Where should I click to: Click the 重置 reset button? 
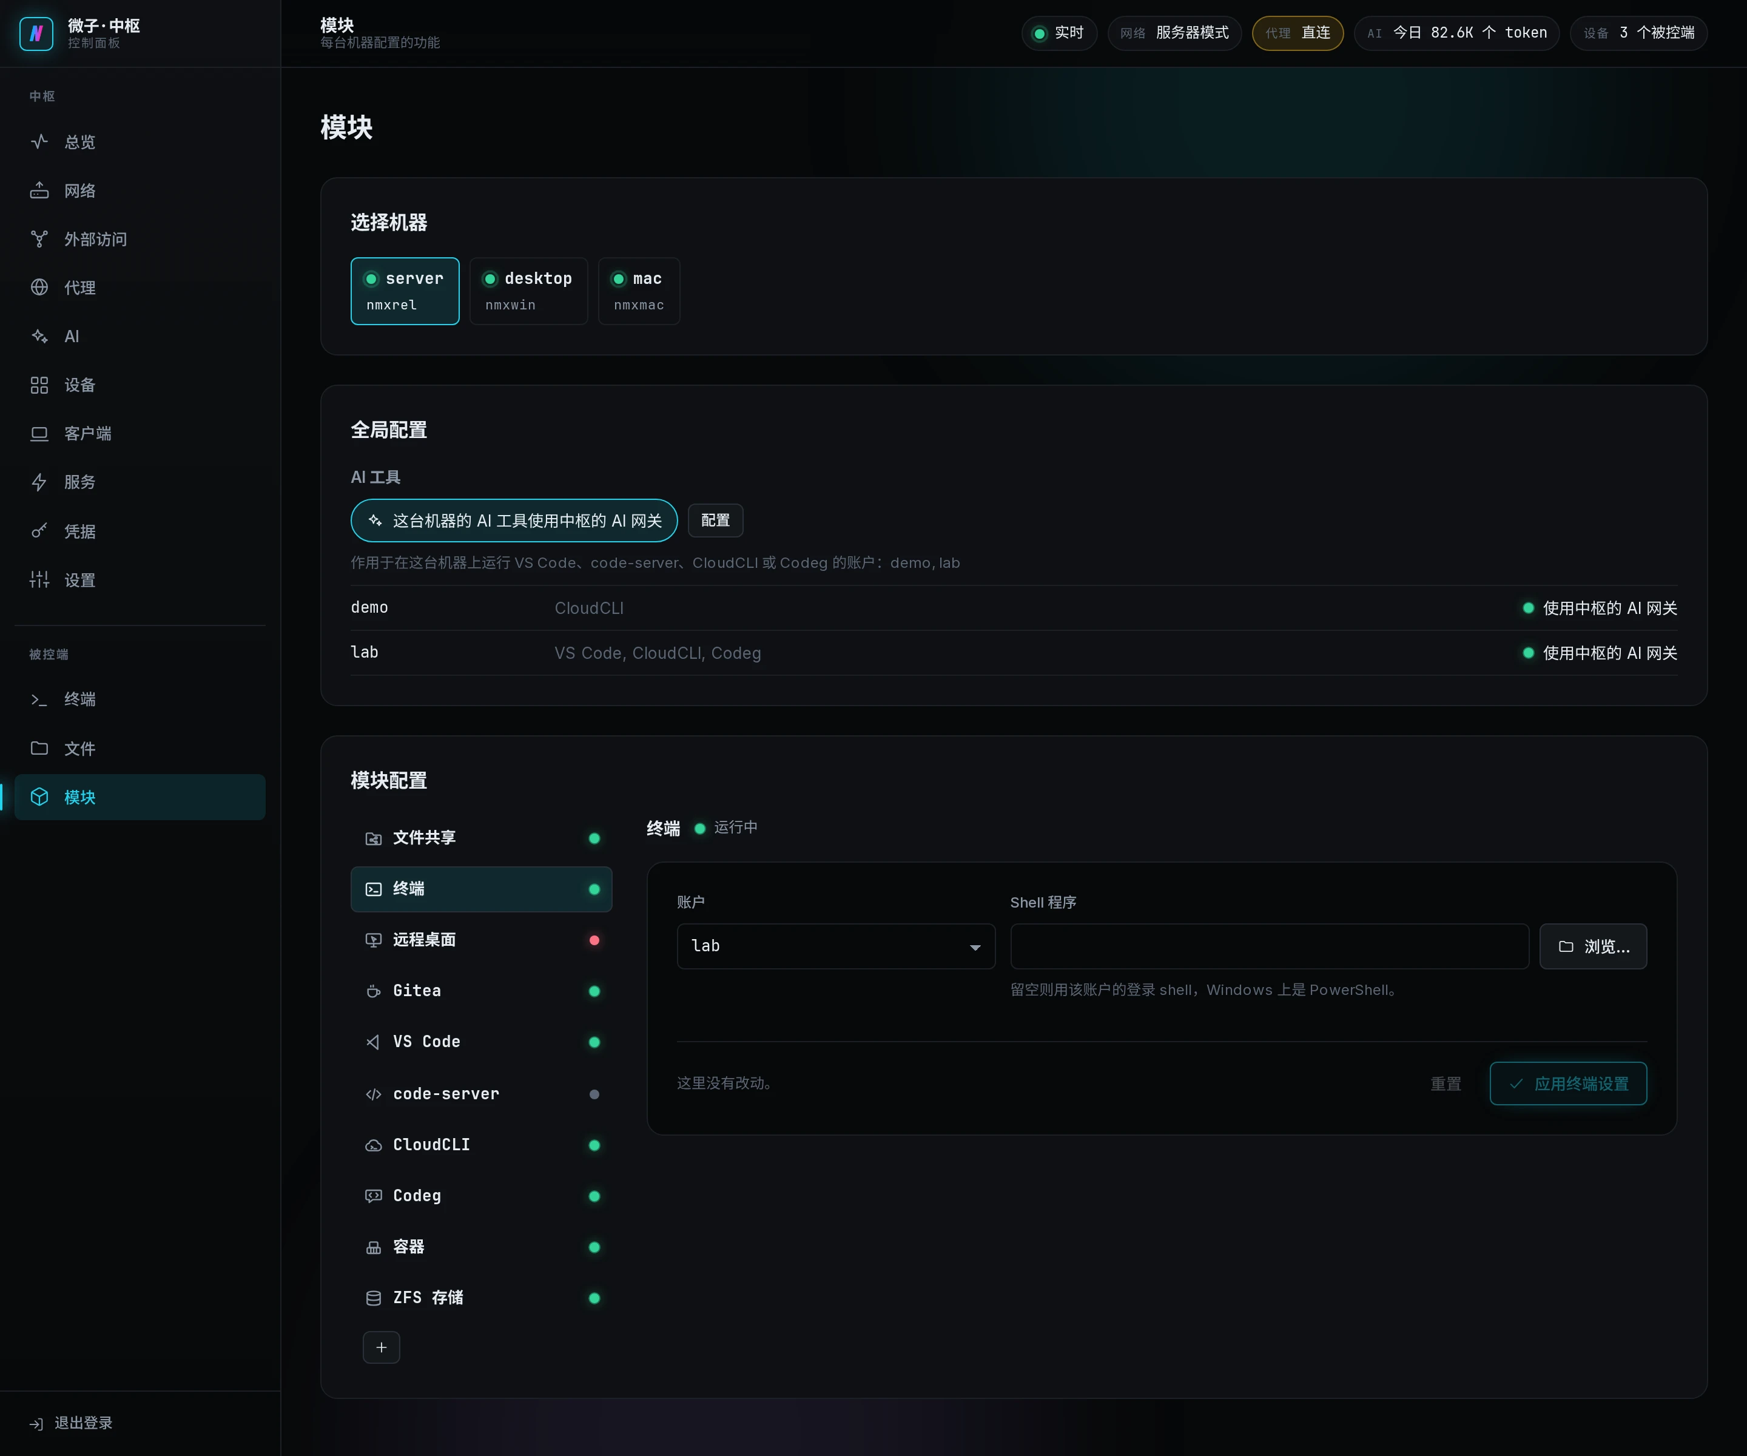1446,1084
